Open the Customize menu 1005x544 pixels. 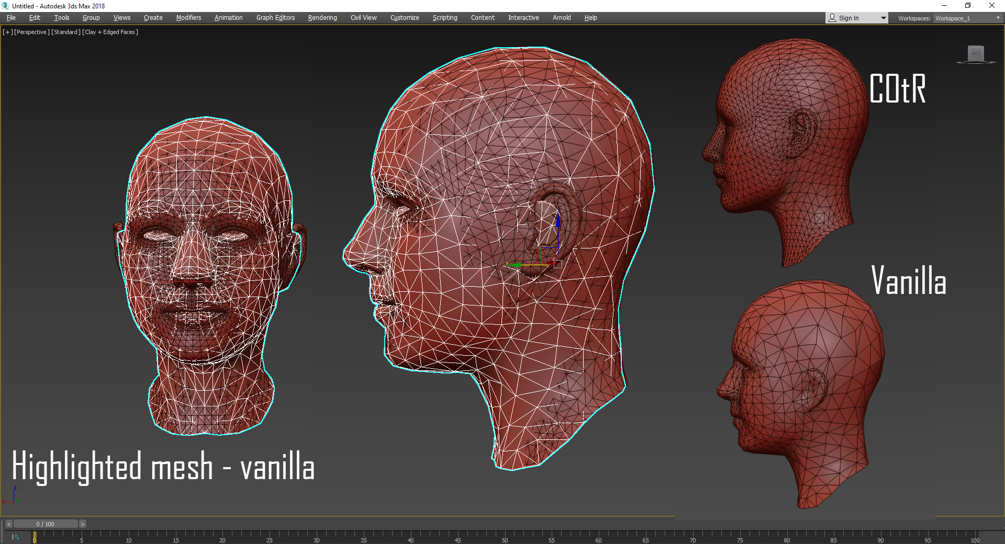405,18
